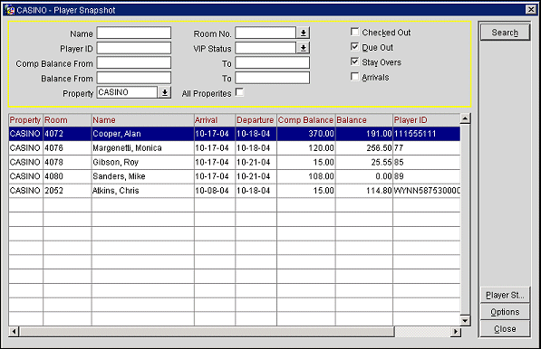
Task: Click the grid's scroll up arrow
Action: tap(465, 118)
